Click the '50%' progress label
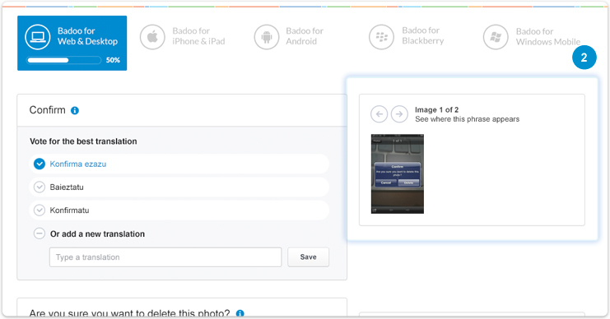Viewport: 610px width, 319px height. coord(113,60)
